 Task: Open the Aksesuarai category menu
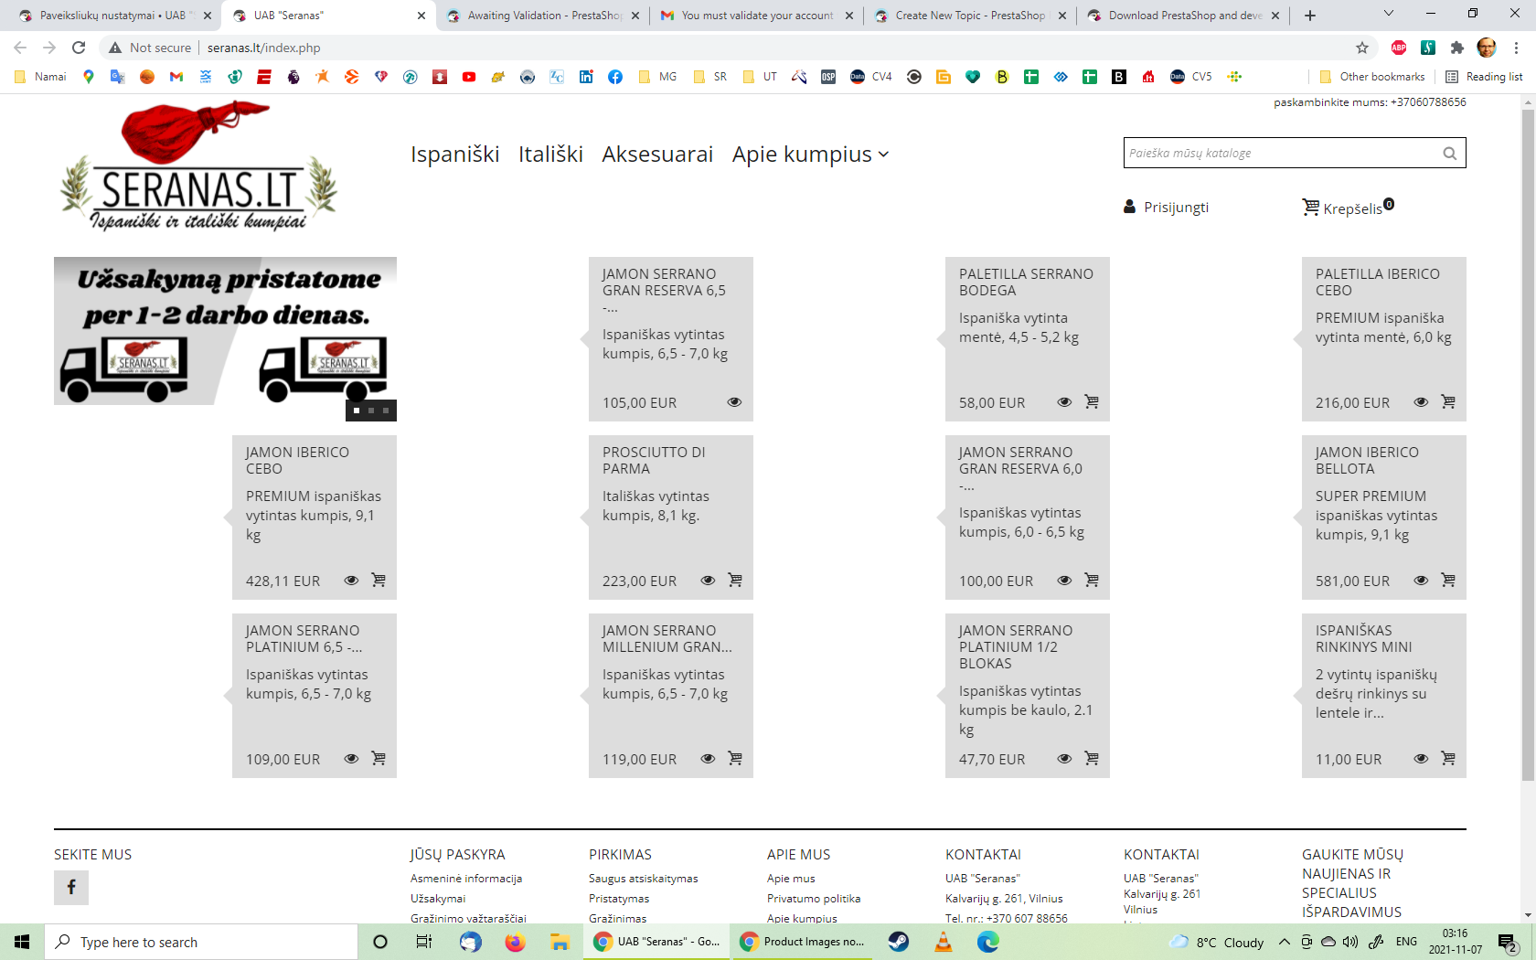tap(657, 155)
